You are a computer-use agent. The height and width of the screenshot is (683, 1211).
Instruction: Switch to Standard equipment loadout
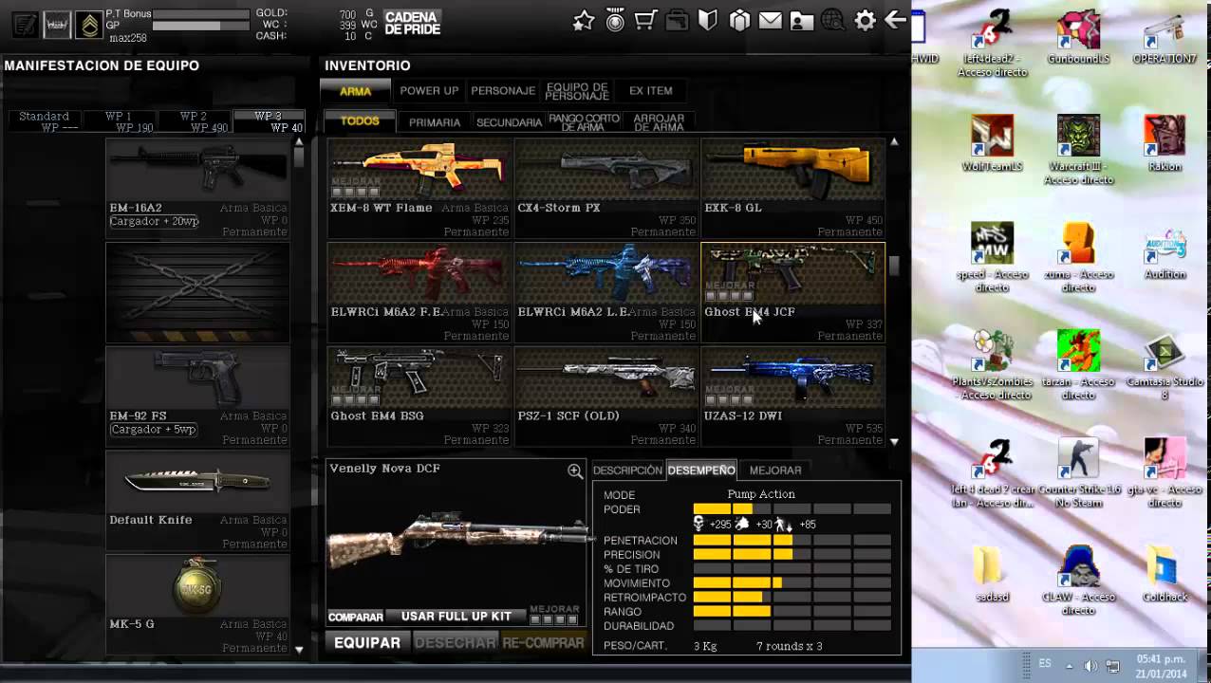44,121
